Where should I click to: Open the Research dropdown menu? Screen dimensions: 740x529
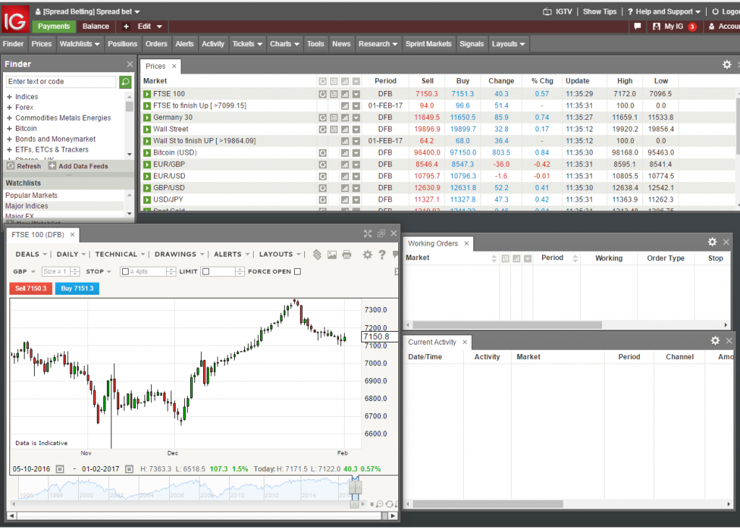[377, 44]
